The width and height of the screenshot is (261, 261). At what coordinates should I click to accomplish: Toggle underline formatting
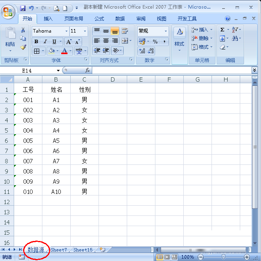54,42
